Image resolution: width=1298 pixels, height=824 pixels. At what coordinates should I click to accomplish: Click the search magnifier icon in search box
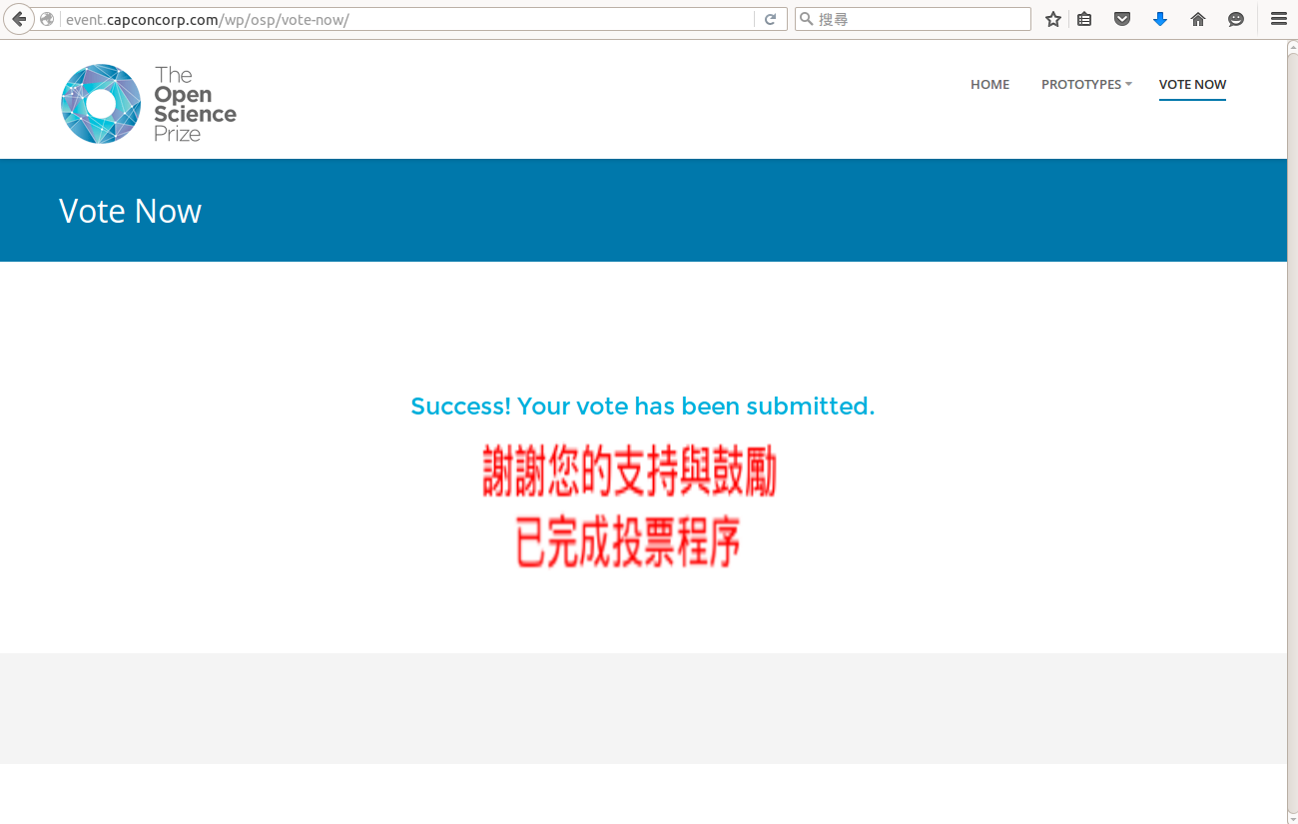[806, 19]
